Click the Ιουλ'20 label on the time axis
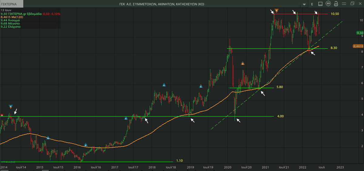The image size is (364, 171). click(x=247, y=167)
